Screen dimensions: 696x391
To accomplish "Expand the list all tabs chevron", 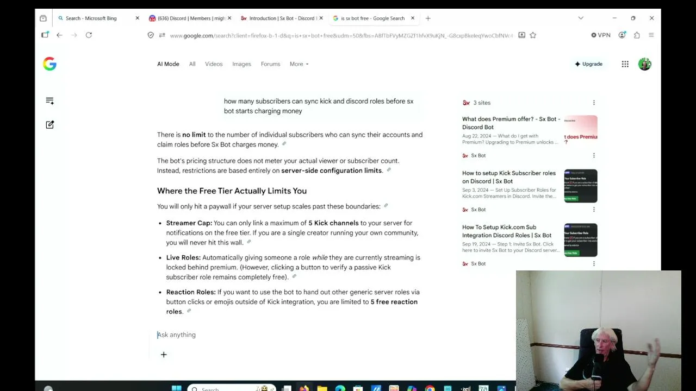I will point(581,18).
